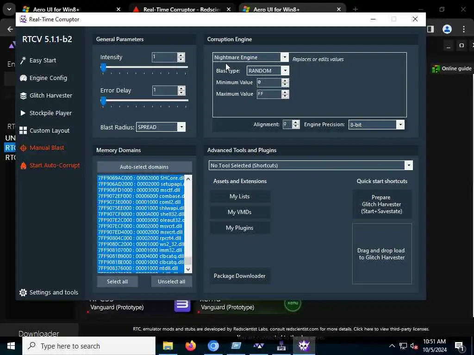The image size is (474, 355).
Task: Click inside Minimum Value field
Action: pos(269,82)
